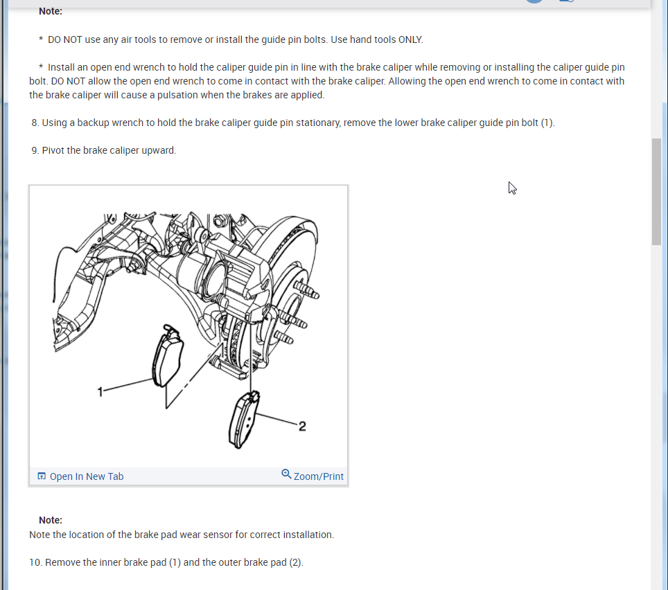The width and height of the screenshot is (668, 590).
Task: Click the new-tab icon beside Open In New Tab
Action: point(42,476)
